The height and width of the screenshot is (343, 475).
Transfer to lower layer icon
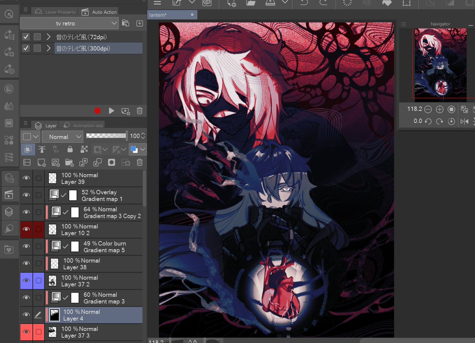tap(84, 162)
